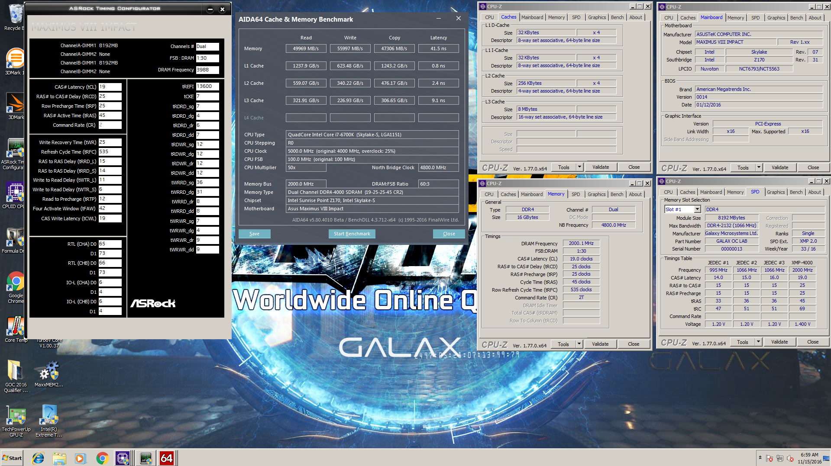Viewport: 831px width, 466px height.
Task: Show hidden tray icons with the chevron
Action: pos(760,458)
